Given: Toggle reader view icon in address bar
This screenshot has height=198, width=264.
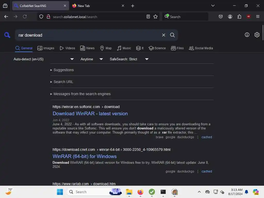Looking at the screenshot, I should [148, 16].
